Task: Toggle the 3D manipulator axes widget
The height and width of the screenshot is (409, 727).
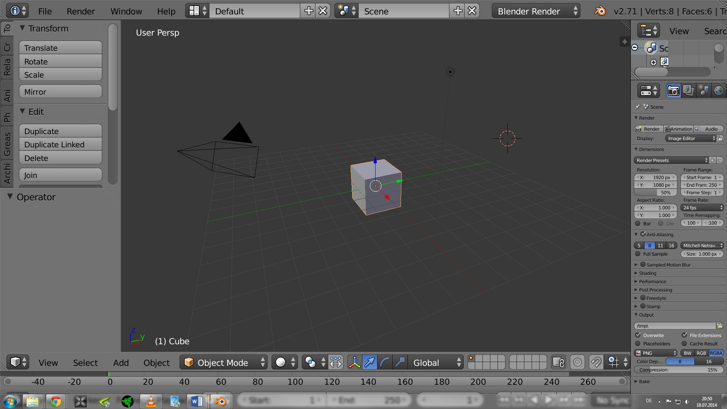Action: coord(354,362)
